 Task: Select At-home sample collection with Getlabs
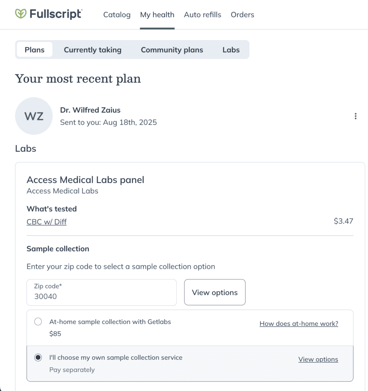pos(38,322)
